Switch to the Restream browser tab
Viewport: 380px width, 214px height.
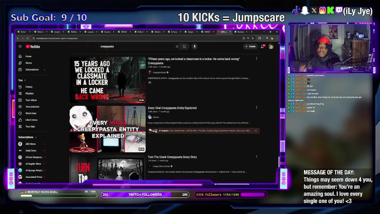241,32
